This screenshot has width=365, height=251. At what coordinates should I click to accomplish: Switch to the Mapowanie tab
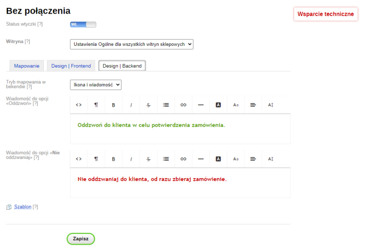click(26, 66)
